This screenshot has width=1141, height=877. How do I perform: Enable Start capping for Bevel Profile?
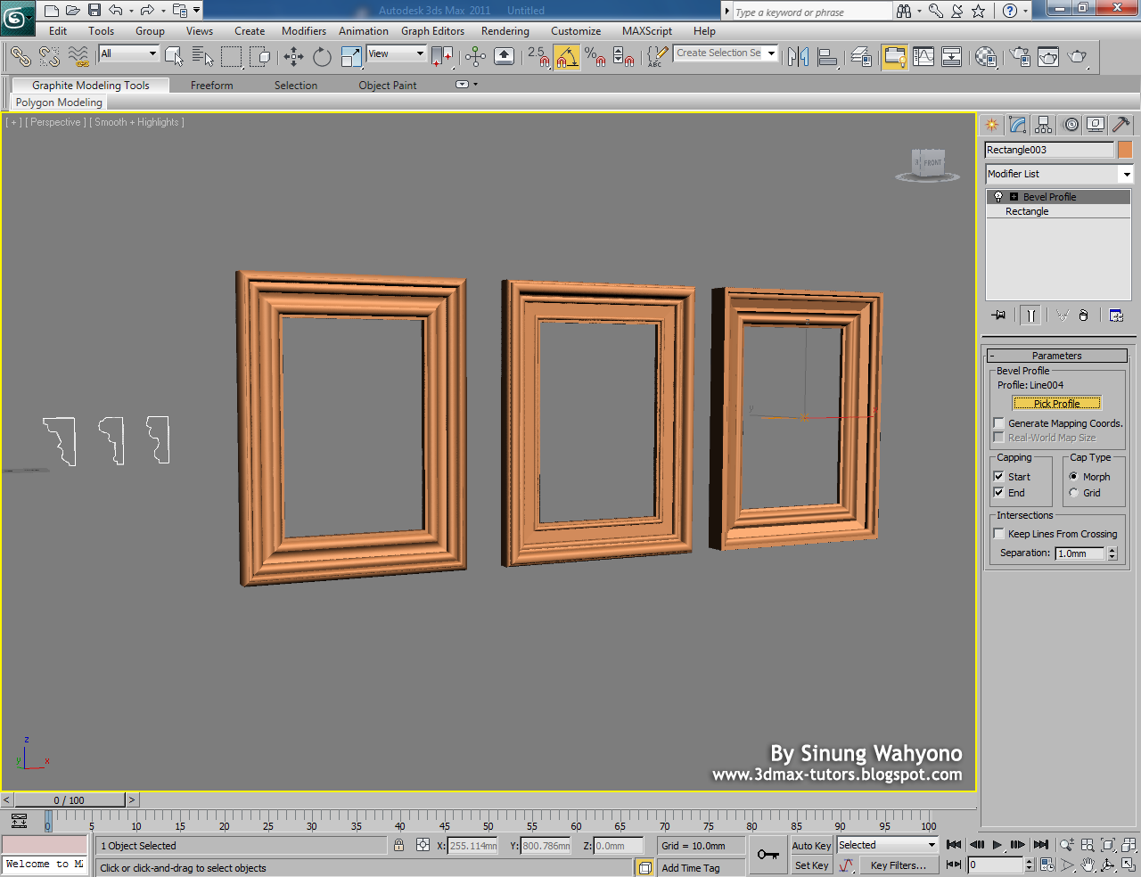pyautogui.click(x=998, y=476)
